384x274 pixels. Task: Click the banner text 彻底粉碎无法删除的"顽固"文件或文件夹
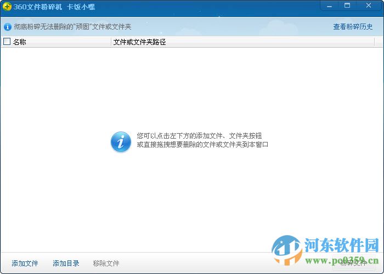(x=73, y=27)
